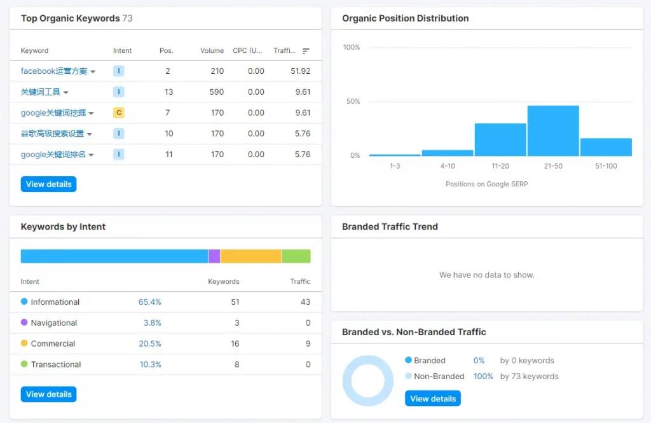Click the Non-Branded legend dot
Viewport: 651px width, 423px height.
pyautogui.click(x=408, y=376)
